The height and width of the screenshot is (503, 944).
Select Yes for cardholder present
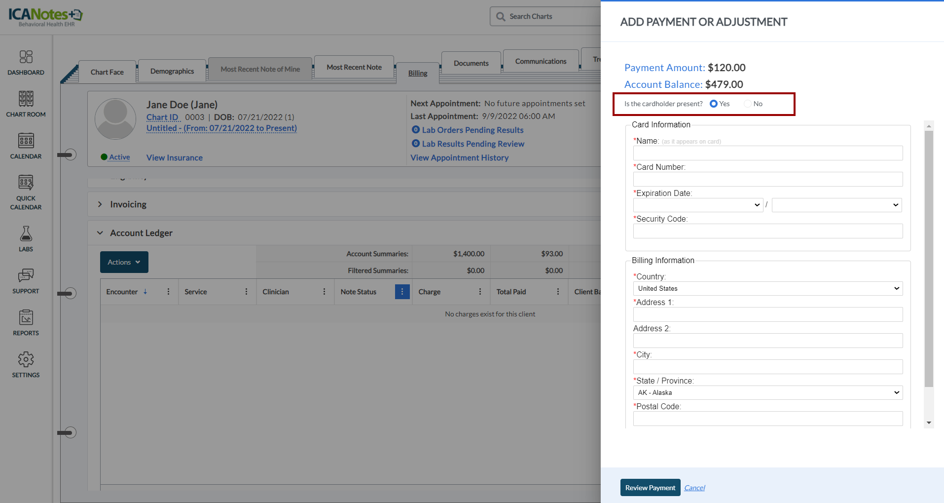point(714,104)
